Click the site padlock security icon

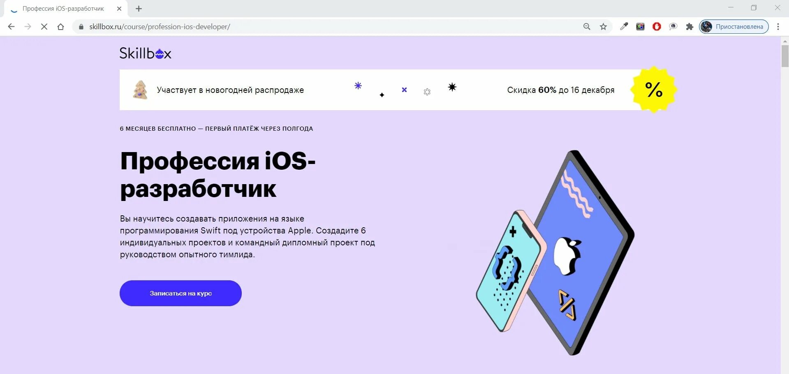81,27
